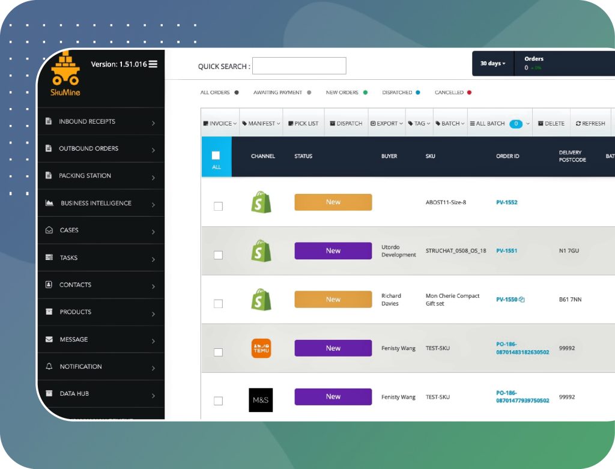
Task: Tick the Select All checkbox in the header
Action: 216,156
